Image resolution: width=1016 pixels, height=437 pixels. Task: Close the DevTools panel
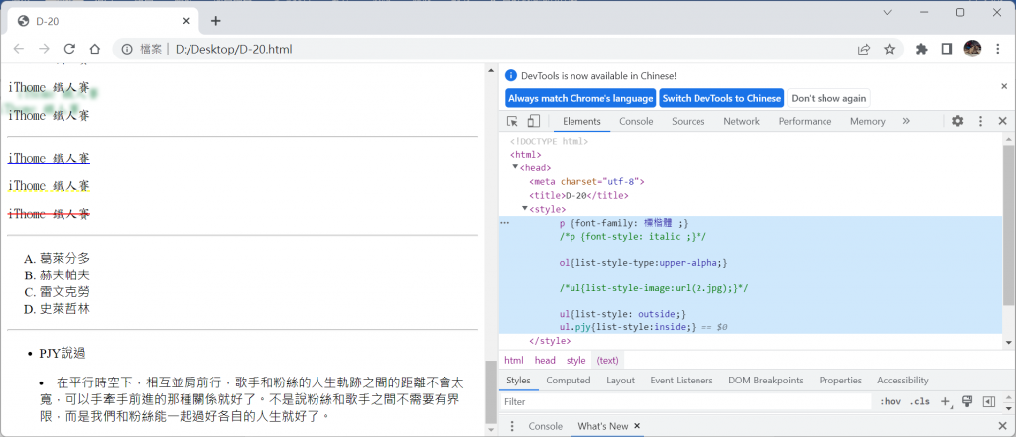tap(1002, 121)
